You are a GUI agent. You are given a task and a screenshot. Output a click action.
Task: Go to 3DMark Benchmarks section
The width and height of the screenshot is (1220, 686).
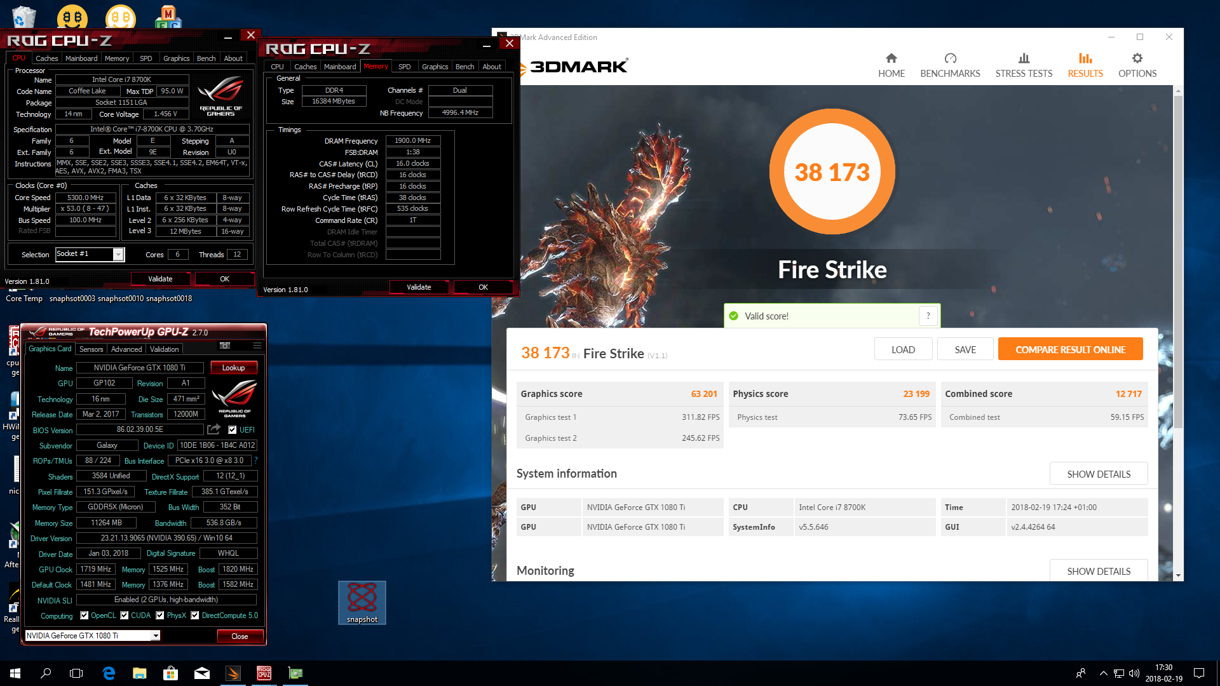(x=950, y=65)
